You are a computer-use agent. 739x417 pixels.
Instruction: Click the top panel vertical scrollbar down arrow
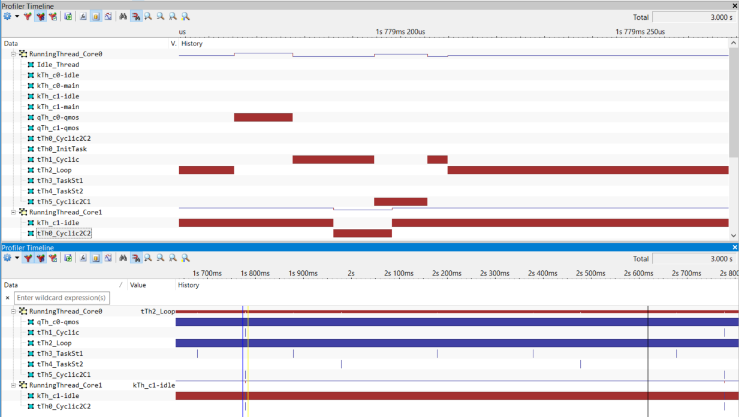pyautogui.click(x=733, y=235)
